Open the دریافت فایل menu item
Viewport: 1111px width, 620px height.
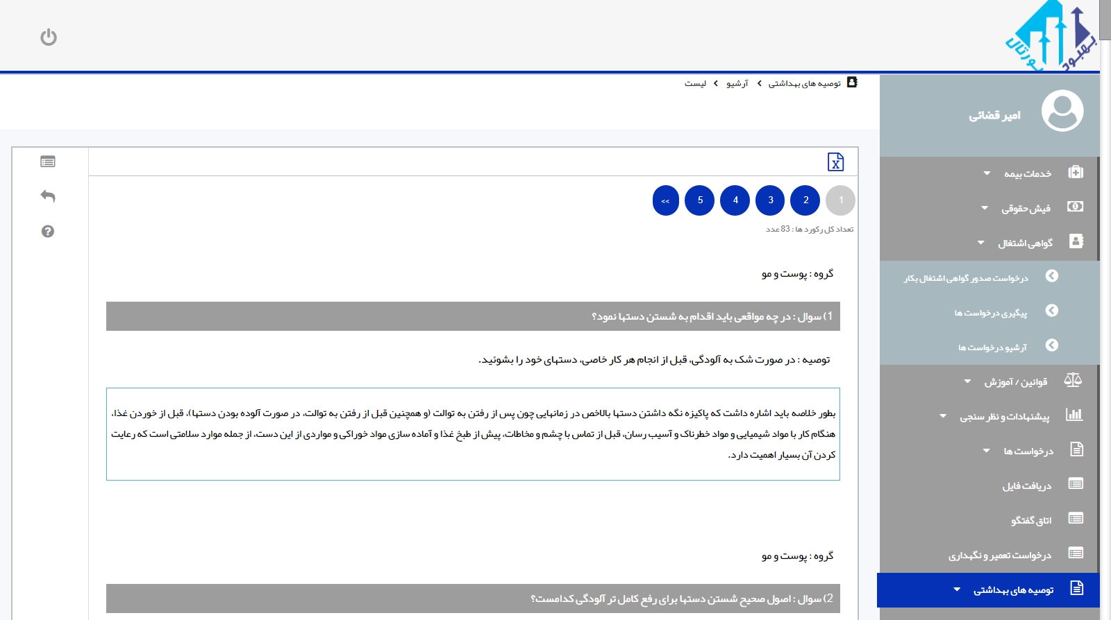[1026, 485]
